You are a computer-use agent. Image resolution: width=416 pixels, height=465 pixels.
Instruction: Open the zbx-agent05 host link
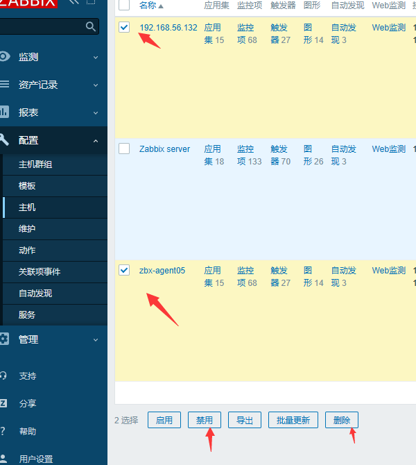click(x=162, y=271)
